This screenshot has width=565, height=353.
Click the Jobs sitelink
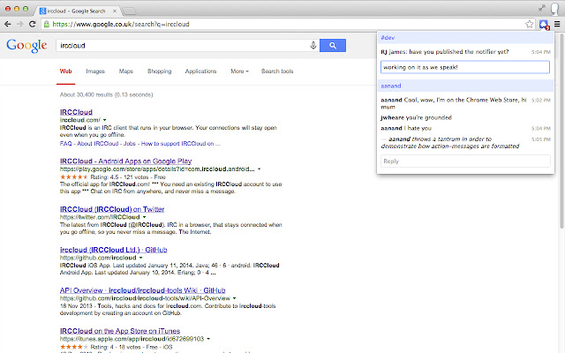[x=130, y=144]
